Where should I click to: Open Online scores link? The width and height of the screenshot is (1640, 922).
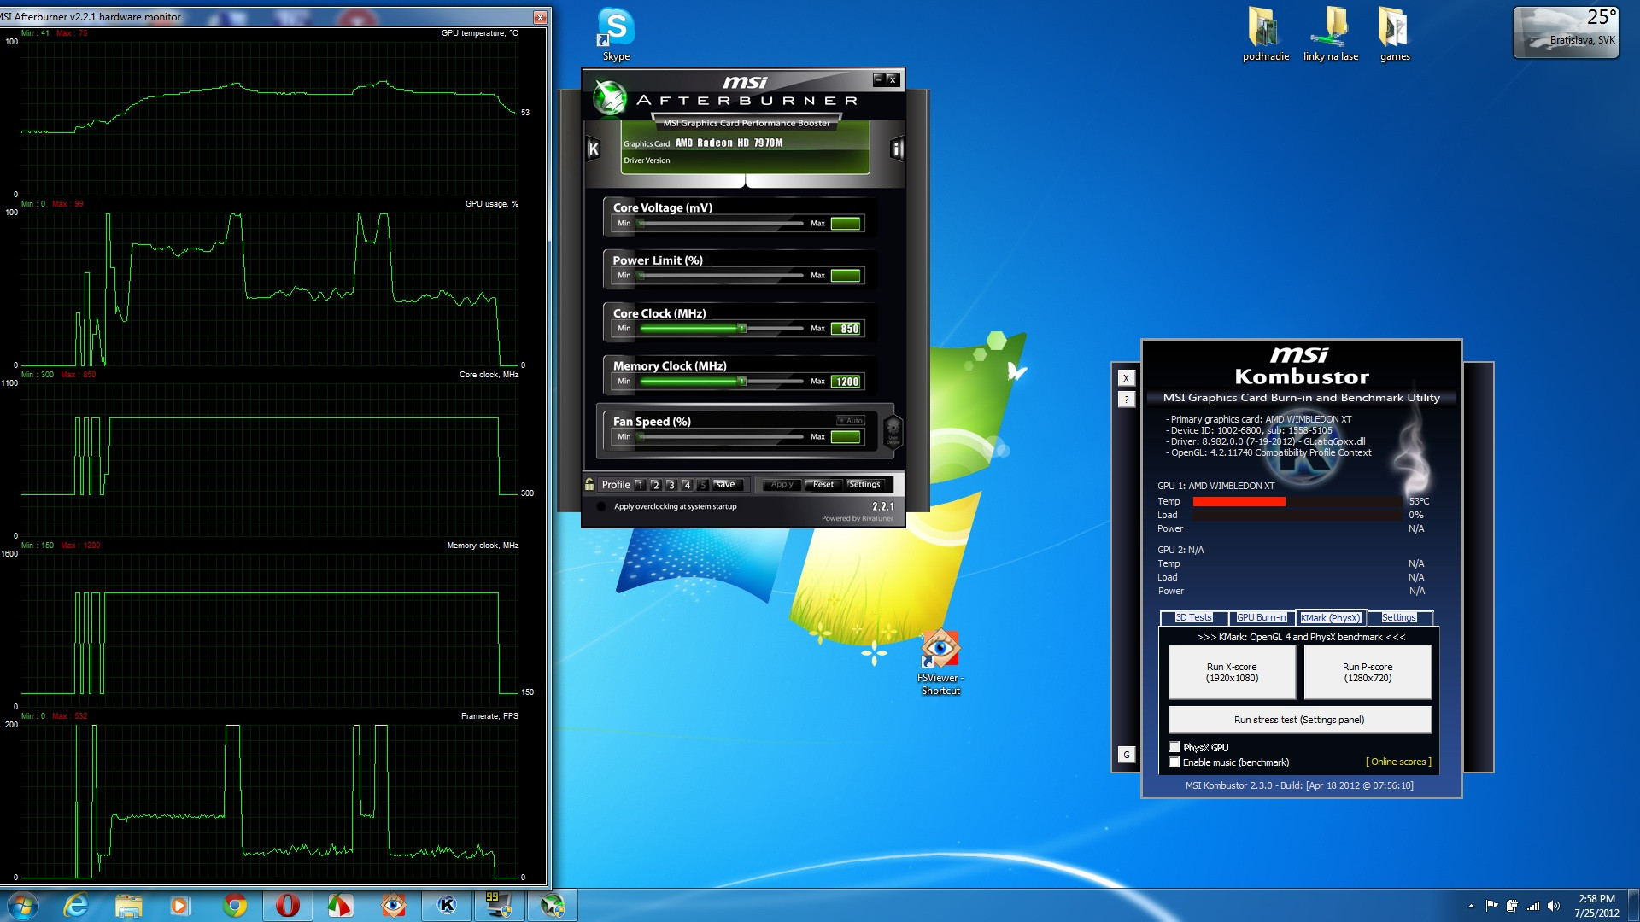[1398, 762]
